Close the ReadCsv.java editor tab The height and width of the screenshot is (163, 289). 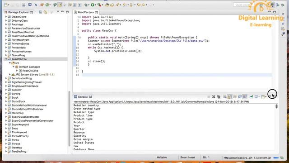[x=97, y=12]
